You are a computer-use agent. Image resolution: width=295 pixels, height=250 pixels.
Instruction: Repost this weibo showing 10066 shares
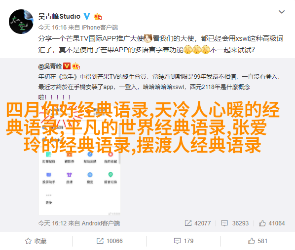110,241
